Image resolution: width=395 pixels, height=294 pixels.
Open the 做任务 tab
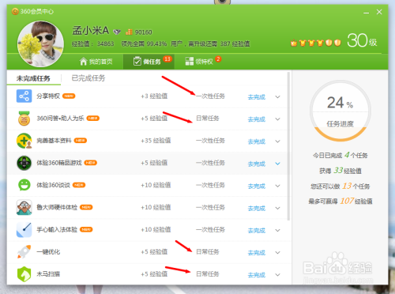149,62
